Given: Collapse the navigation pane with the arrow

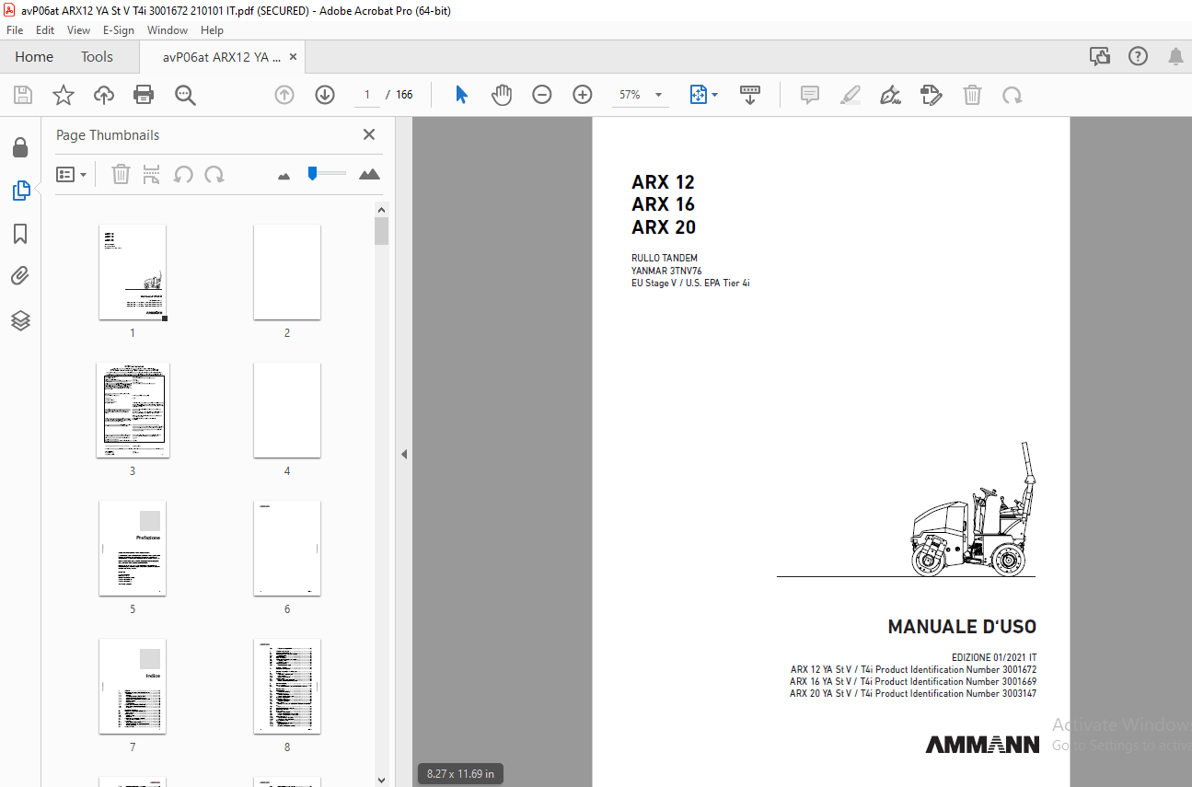Looking at the screenshot, I should point(403,454).
